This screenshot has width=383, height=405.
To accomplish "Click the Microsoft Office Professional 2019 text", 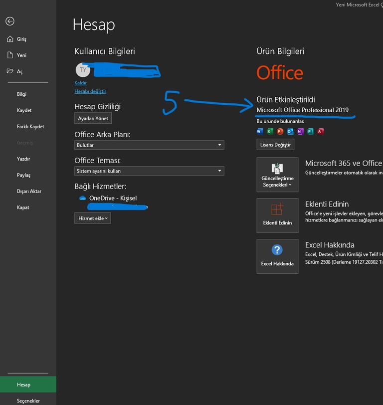I will coord(302,110).
